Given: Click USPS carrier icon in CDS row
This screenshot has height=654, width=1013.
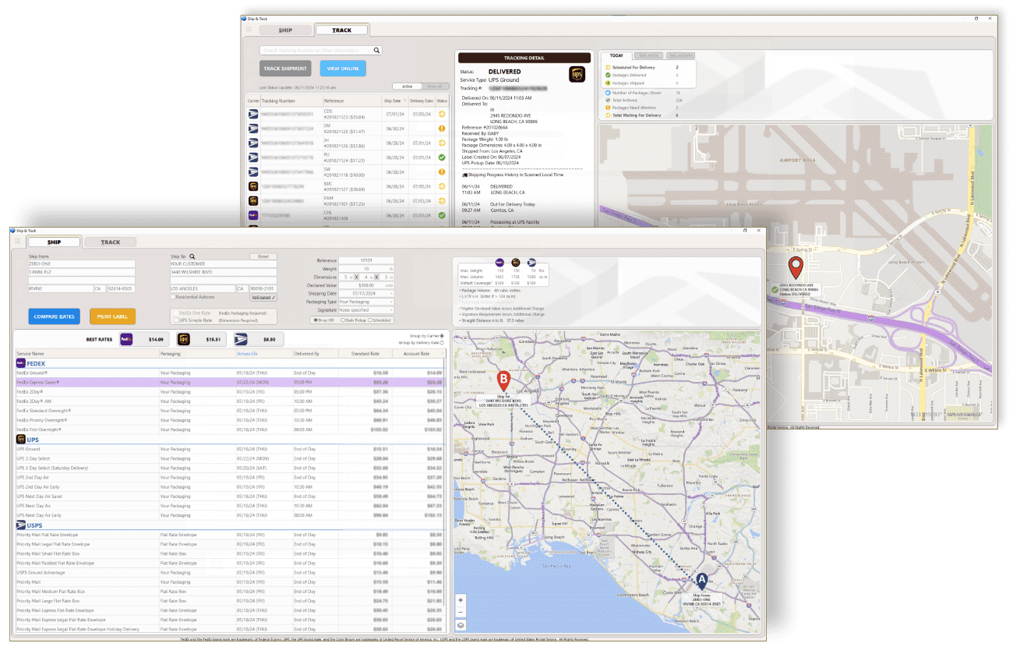Looking at the screenshot, I should (252, 114).
